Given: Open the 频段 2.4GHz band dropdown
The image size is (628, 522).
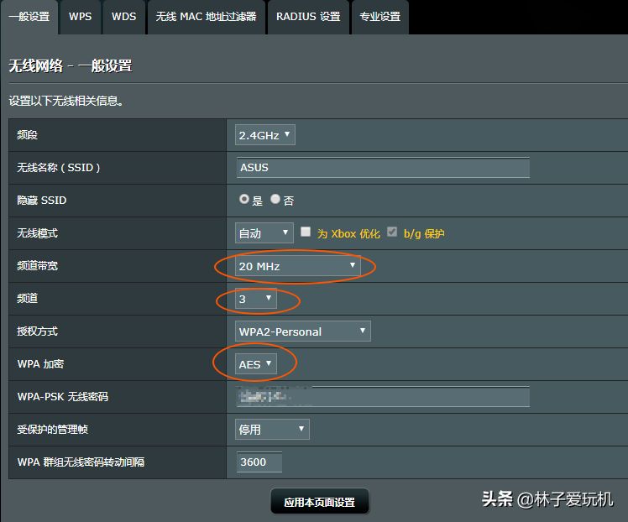Looking at the screenshot, I should tap(265, 135).
